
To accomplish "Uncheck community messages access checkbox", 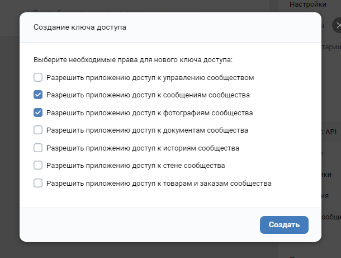I will (38, 95).
